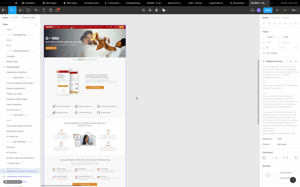This screenshot has width=300, height=187.
Task: Click the Boolean groups icon
Action: (x=163, y=10)
